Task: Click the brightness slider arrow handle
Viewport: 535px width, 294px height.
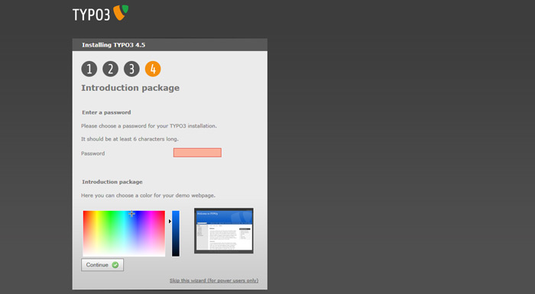Action: coord(170,221)
